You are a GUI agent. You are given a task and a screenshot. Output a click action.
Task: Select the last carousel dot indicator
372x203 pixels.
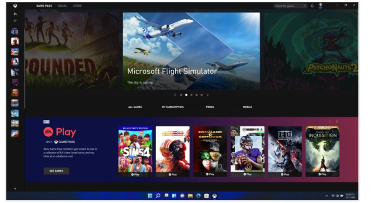202,95
